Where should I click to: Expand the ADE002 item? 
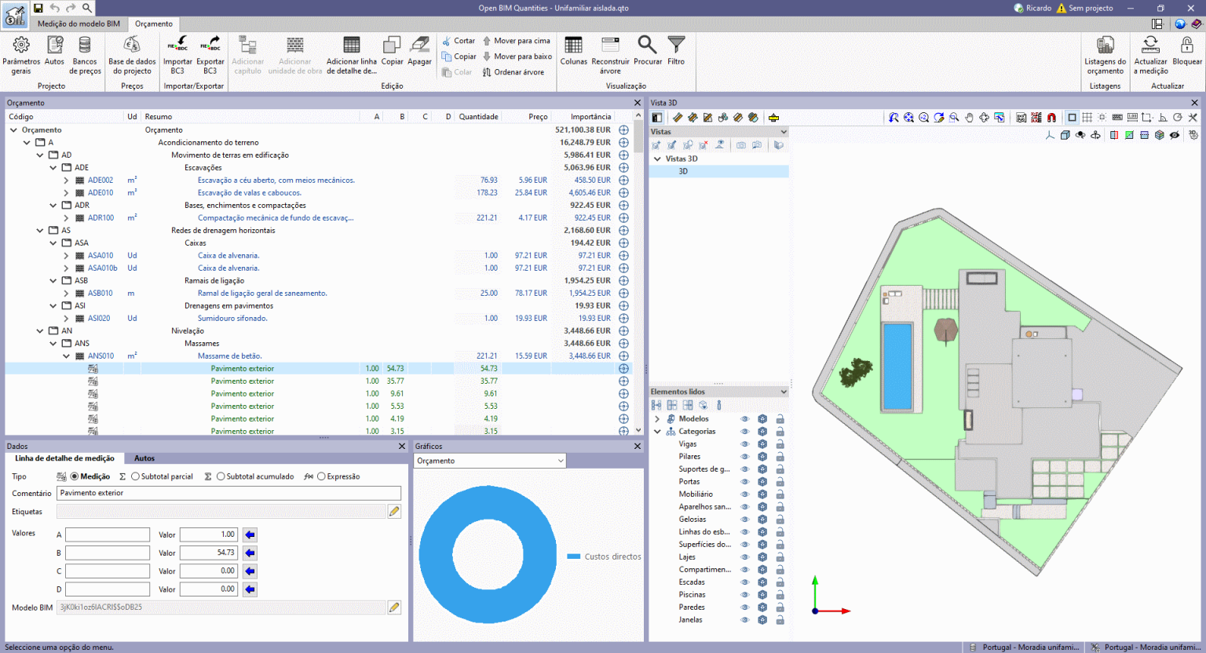pos(66,181)
